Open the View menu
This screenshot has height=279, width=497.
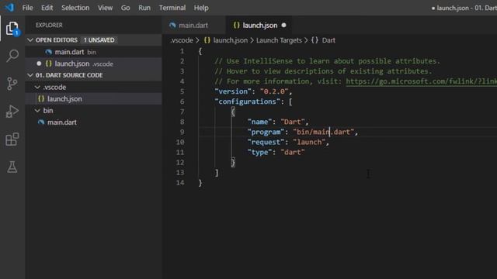click(105, 8)
